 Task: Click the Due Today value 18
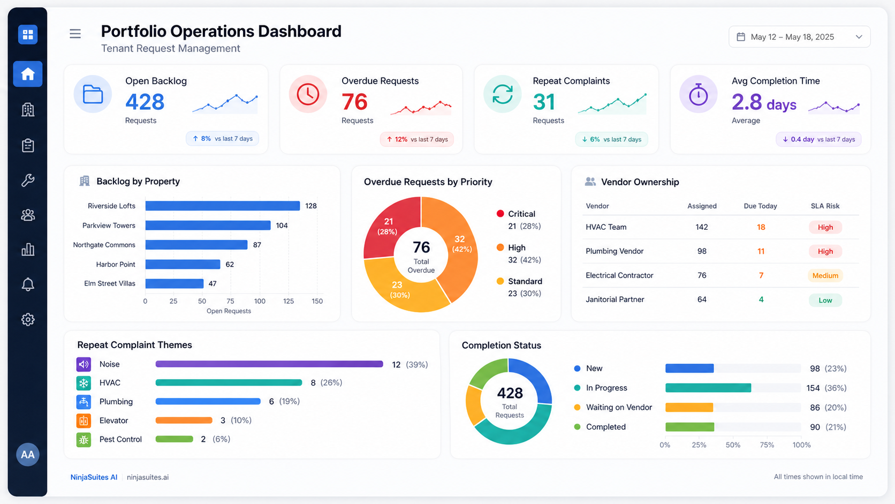761,227
